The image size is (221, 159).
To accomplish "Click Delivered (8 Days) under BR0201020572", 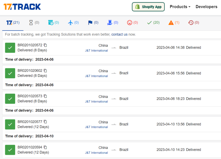I will click(32, 50).
